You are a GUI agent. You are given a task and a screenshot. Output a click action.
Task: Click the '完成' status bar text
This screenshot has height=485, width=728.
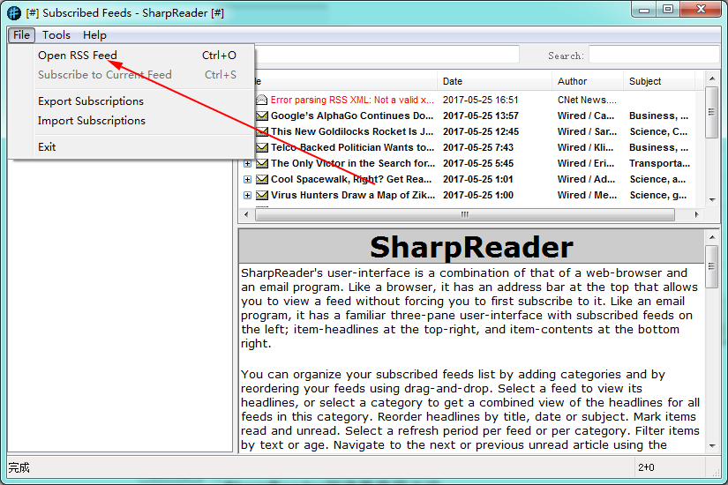pyautogui.click(x=19, y=467)
